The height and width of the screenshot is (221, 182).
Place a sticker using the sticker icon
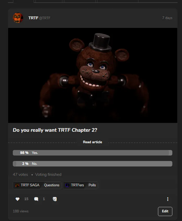coord(55,199)
